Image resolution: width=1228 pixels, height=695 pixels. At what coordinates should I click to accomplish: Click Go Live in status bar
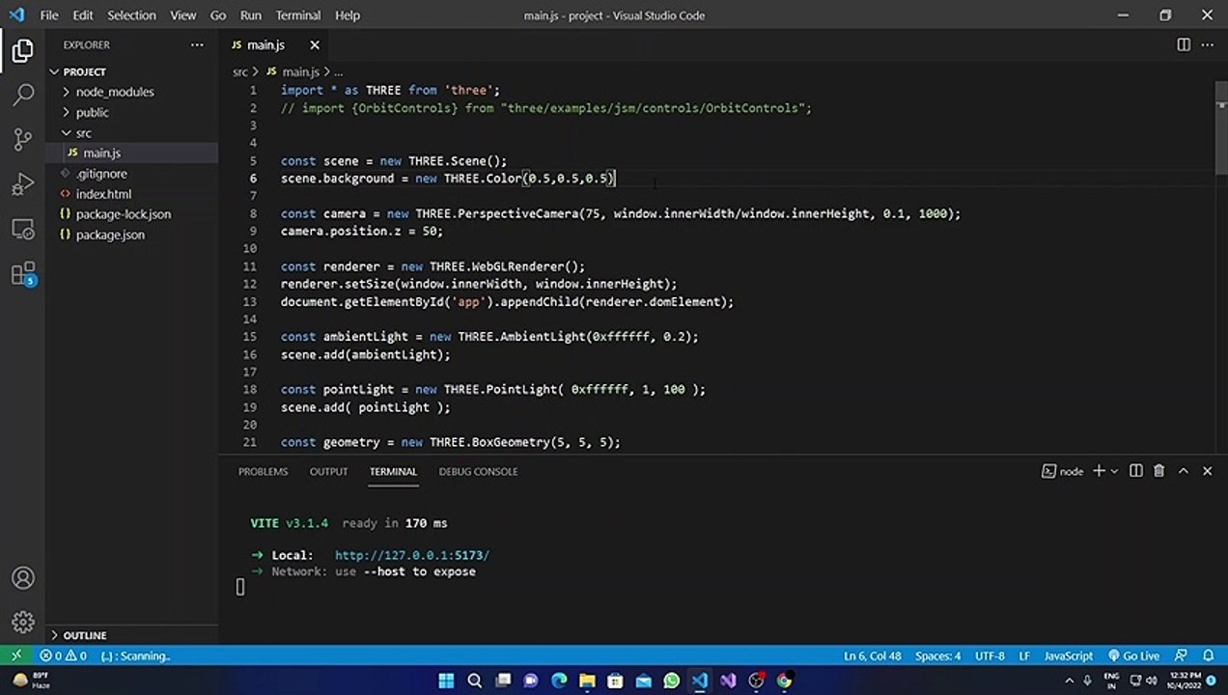(1133, 655)
